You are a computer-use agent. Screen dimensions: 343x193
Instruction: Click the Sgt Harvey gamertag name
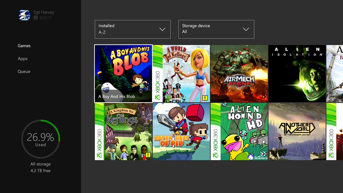[44, 12]
